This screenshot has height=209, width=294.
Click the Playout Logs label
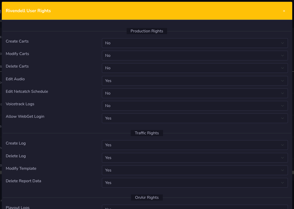pos(17,207)
